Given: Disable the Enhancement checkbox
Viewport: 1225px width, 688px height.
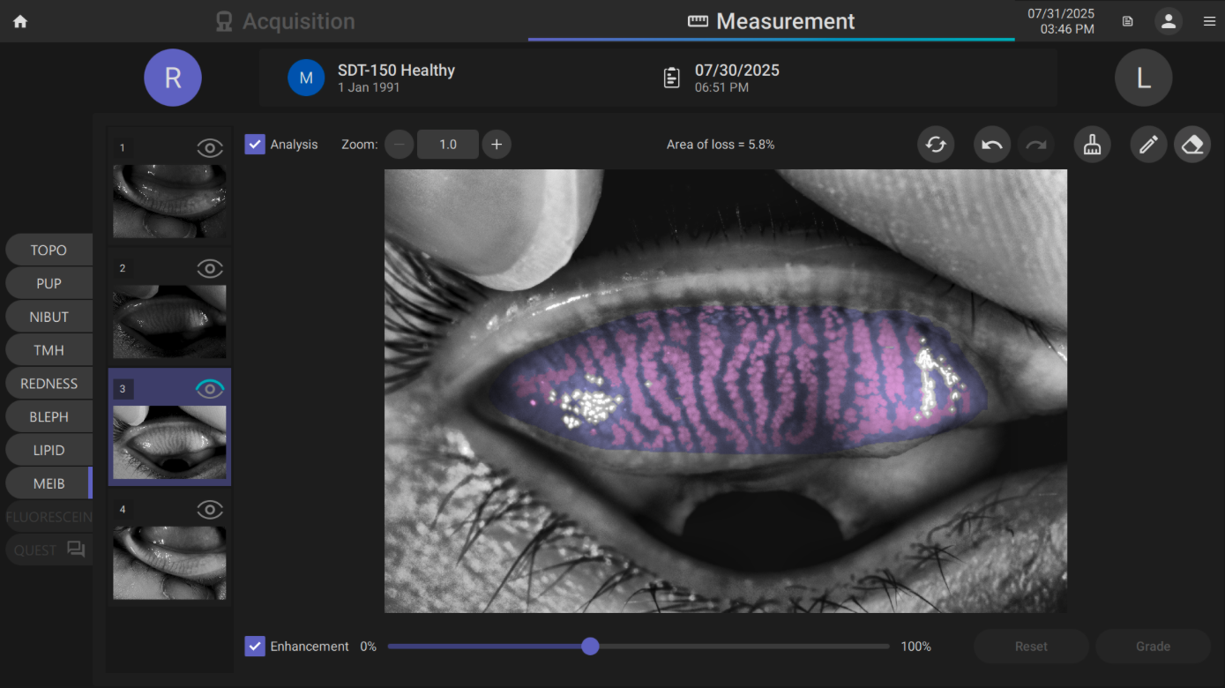Looking at the screenshot, I should pyautogui.click(x=255, y=647).
